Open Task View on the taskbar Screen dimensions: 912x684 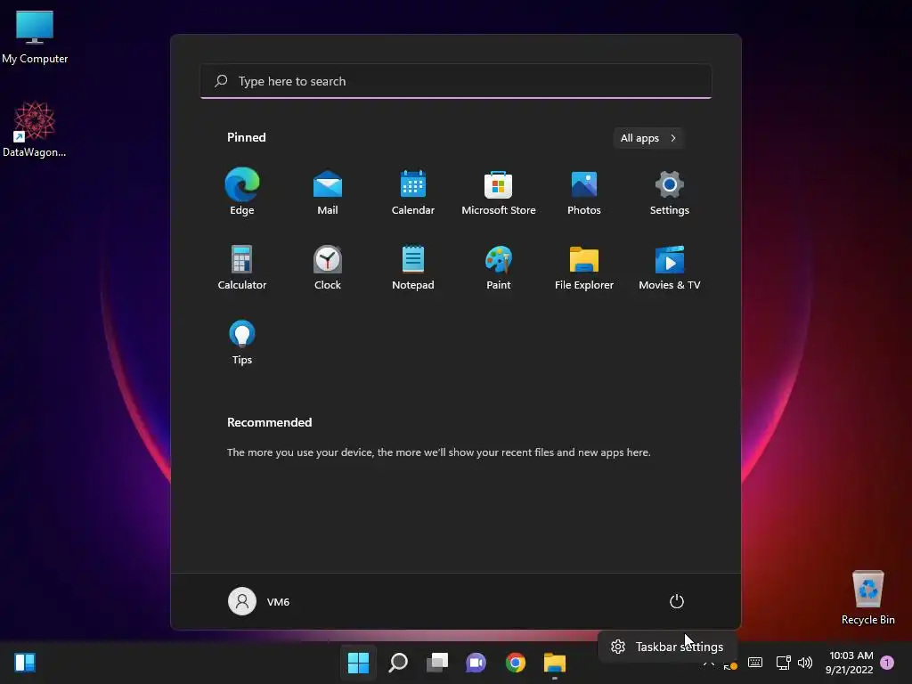437,663
